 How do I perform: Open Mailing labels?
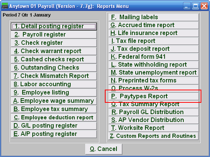pyautogui.click(x=154, y=17)
